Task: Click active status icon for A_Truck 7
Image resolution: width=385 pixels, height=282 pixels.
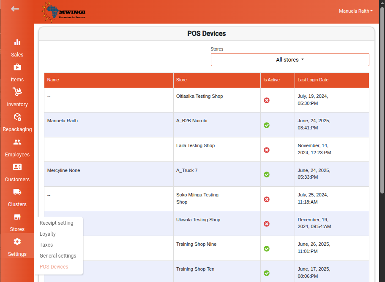Action: tap(267, 175)
